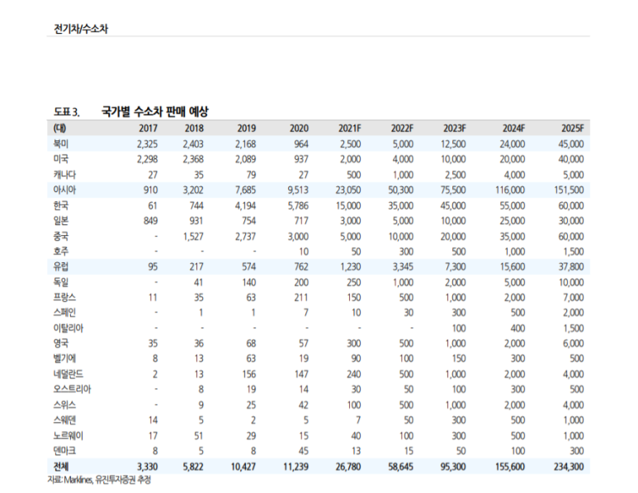Select the 2022F column header
638x493 pixels.
tap(402, 129)
